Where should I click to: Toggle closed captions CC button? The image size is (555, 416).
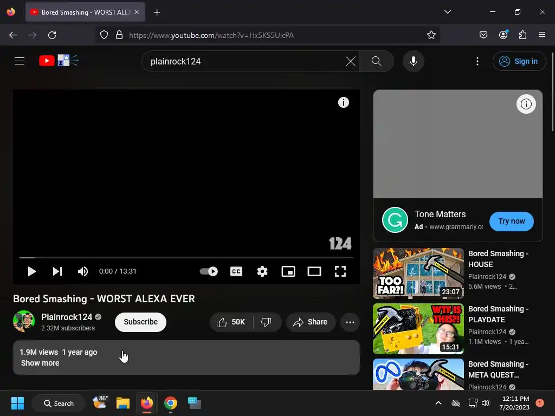[x=236, y=271]
